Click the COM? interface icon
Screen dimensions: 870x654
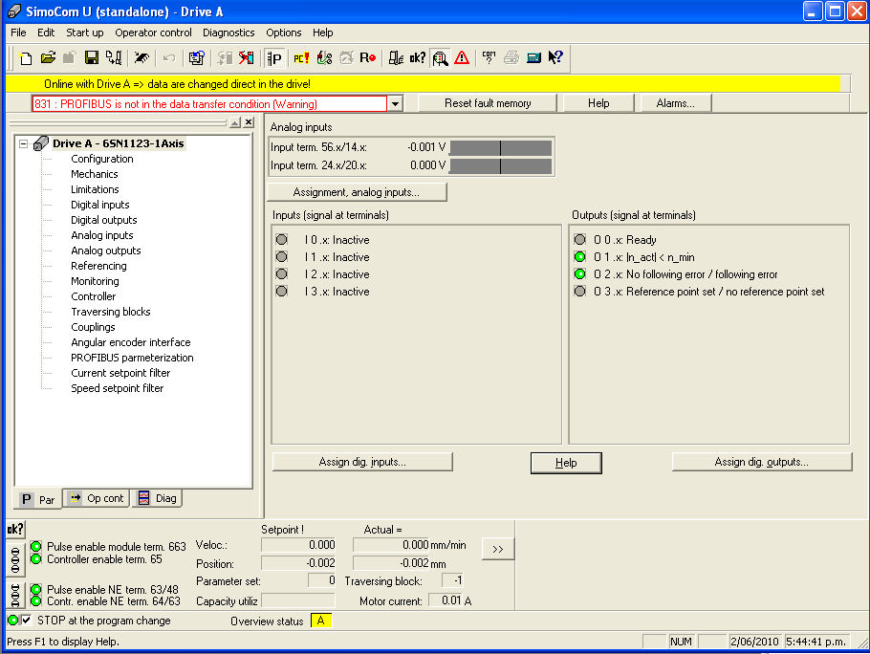pyautogui.click(x=489, y=57)
